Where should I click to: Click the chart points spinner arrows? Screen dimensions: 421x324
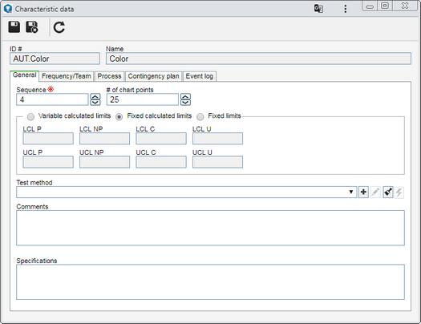[x=185, y=99]
